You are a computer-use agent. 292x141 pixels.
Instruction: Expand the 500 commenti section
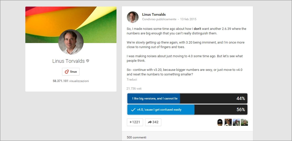point(137,137)
